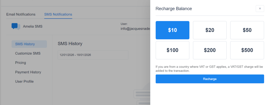Switch to the Email Notifications tab
Screen dimensions: 267x105
21,14
